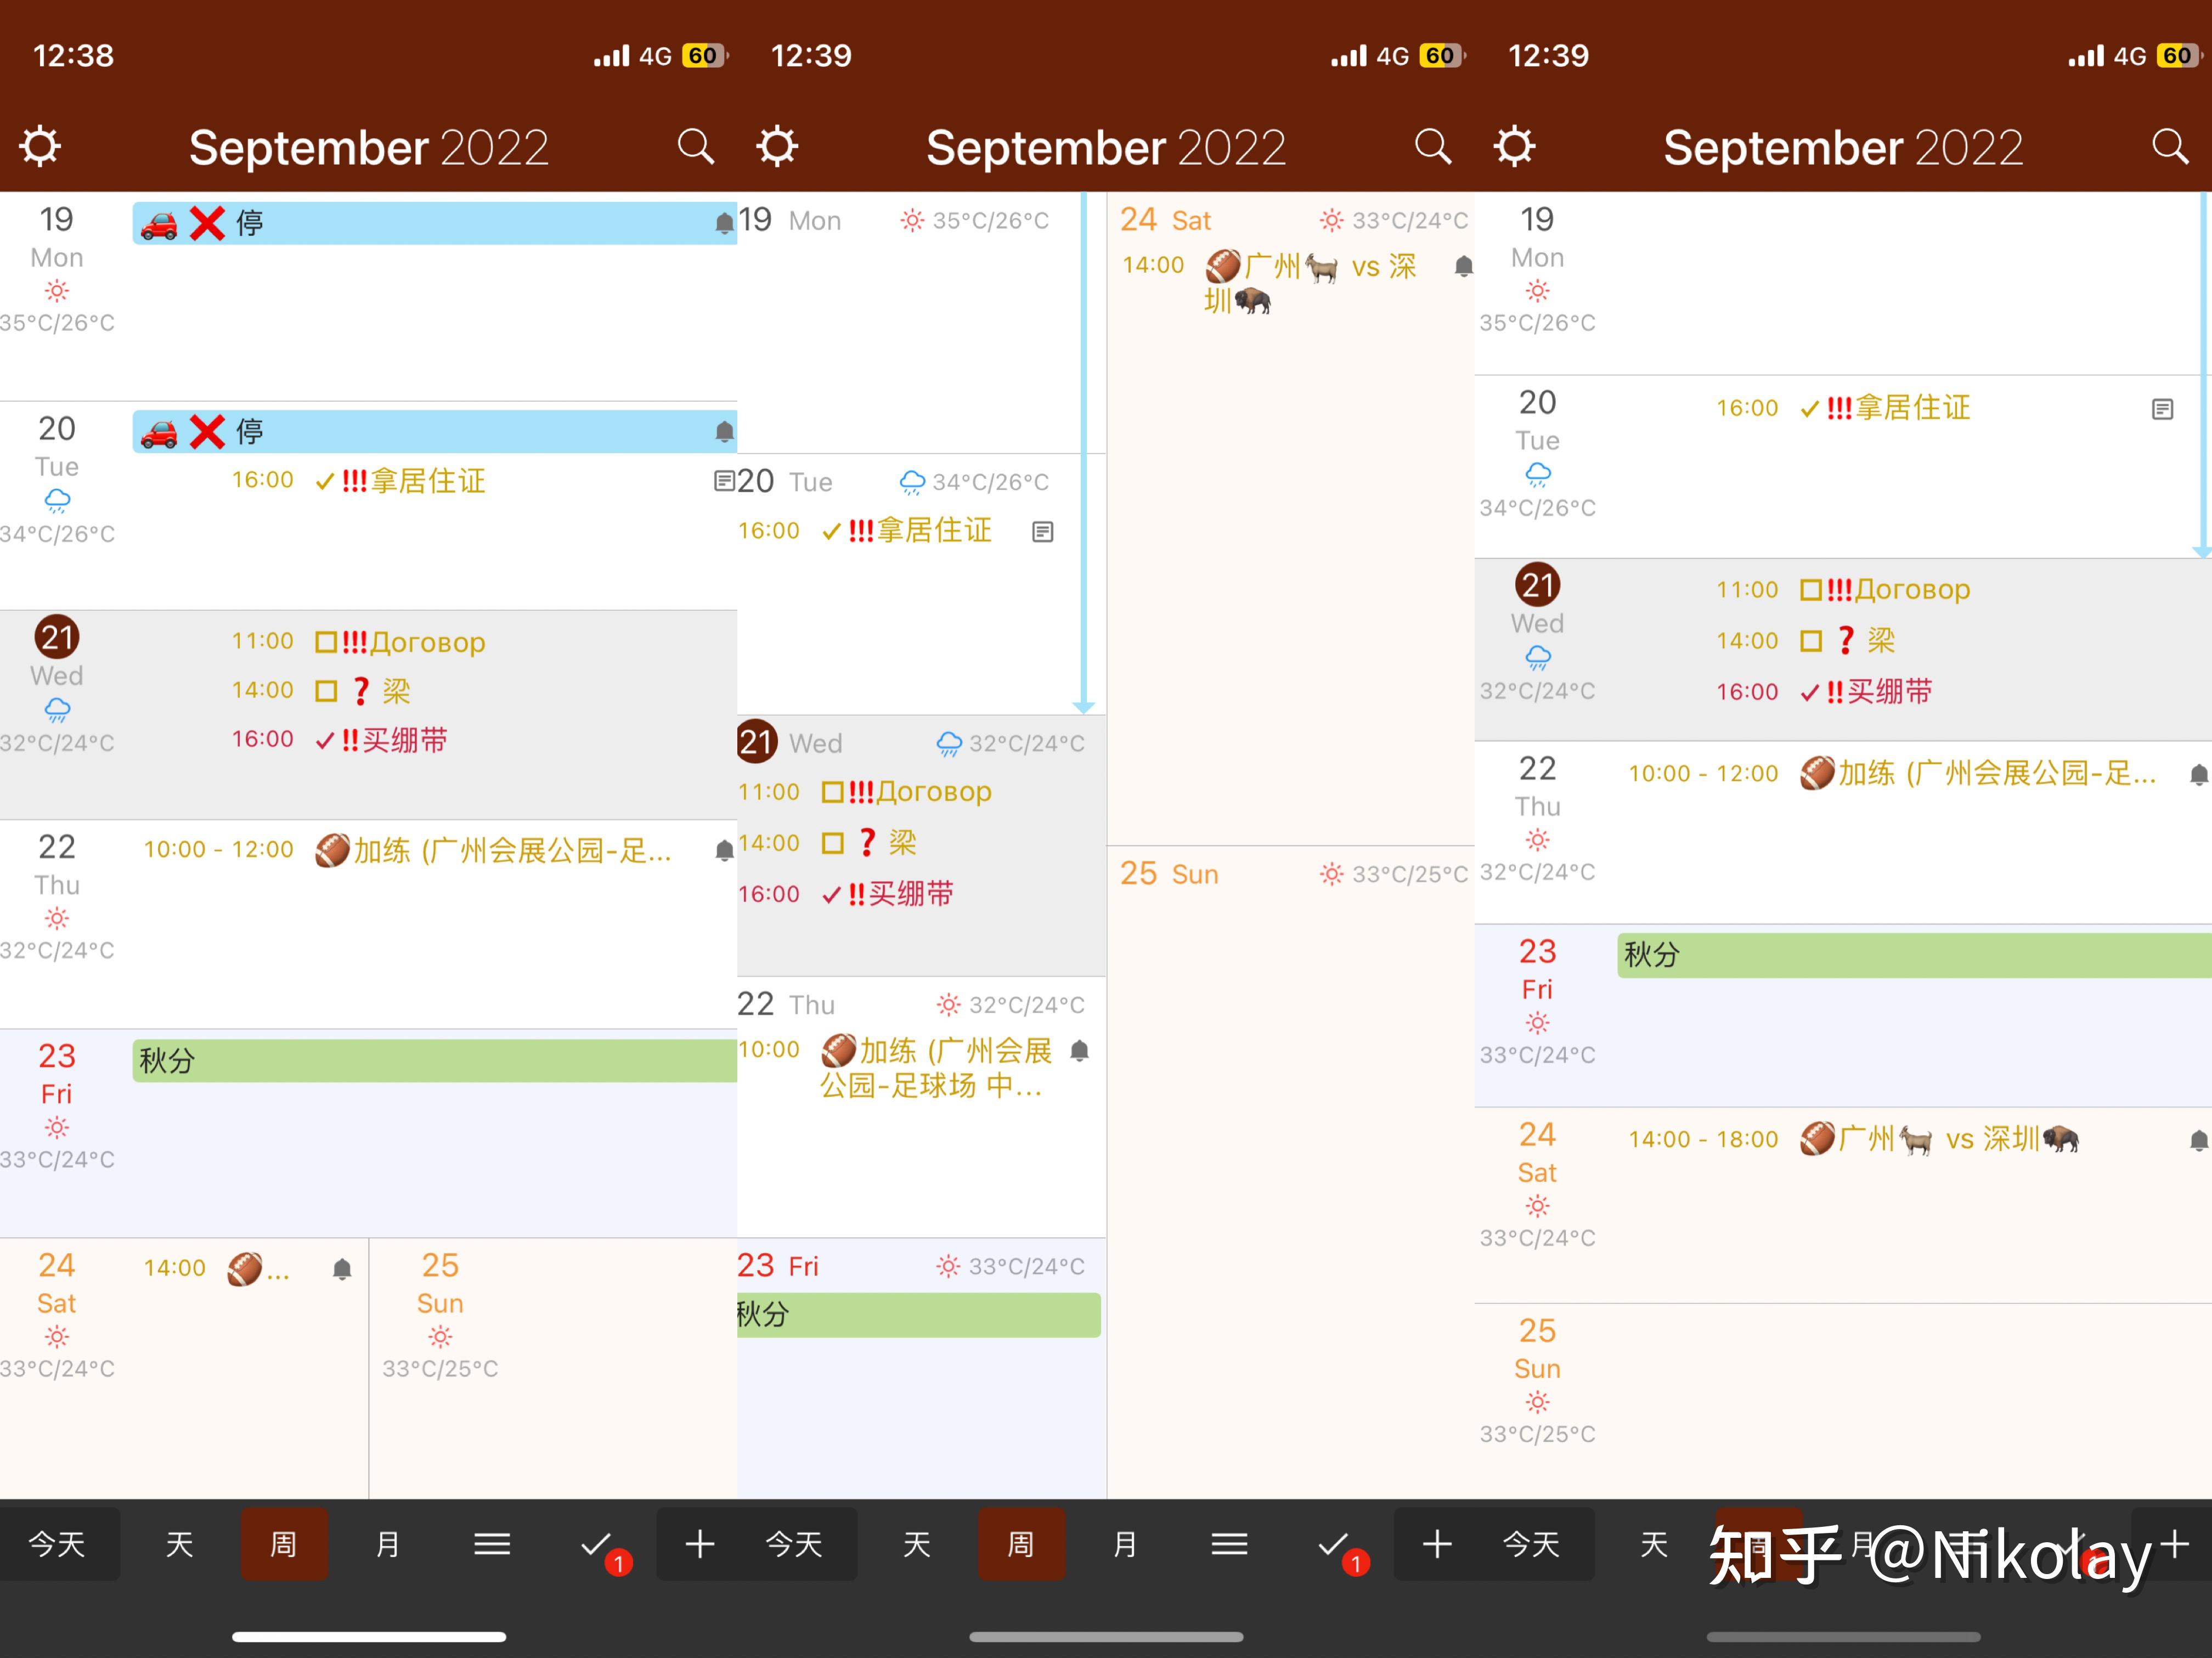Image resolution: width=2212 pixels, height=1658 pixels.
Task: Tap search magnifier in left screenshot
Action: 695,146
